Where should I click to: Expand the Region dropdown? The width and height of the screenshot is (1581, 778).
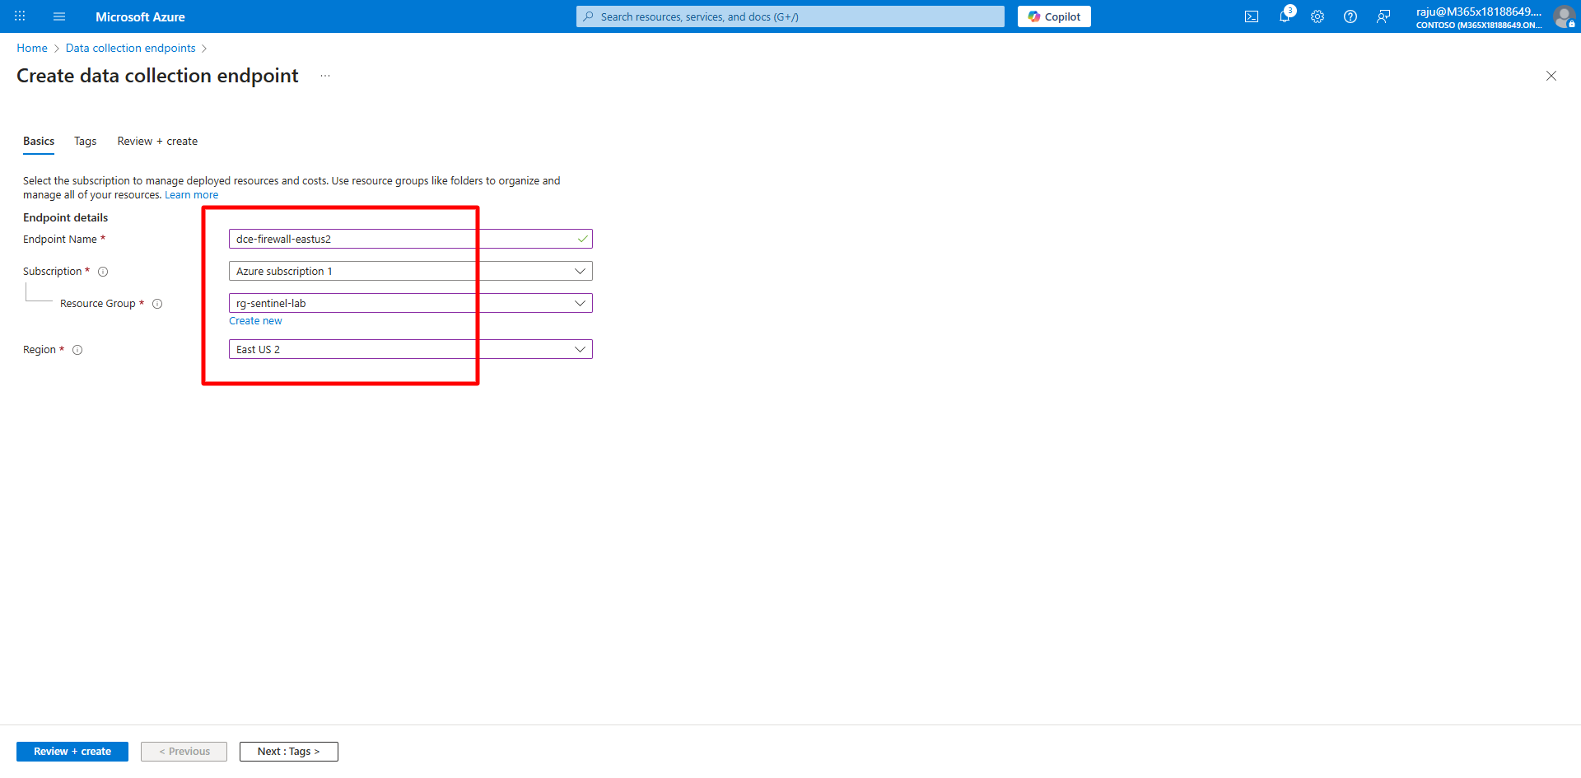click(x=411, y=349)
